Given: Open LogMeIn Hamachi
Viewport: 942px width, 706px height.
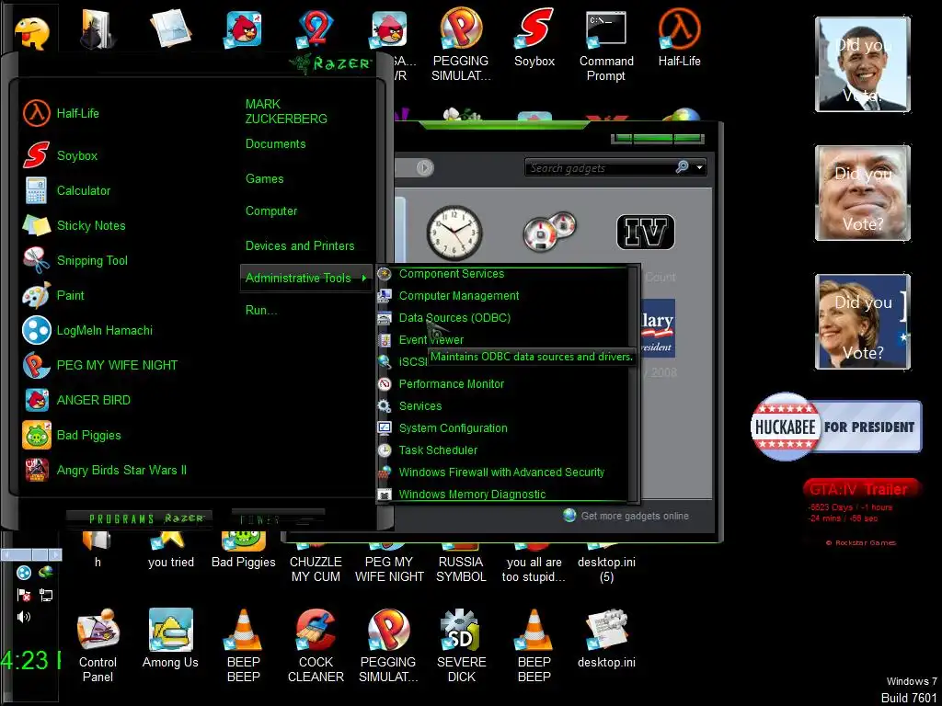Looking at the screenshot, I should [x=87, y=330].
